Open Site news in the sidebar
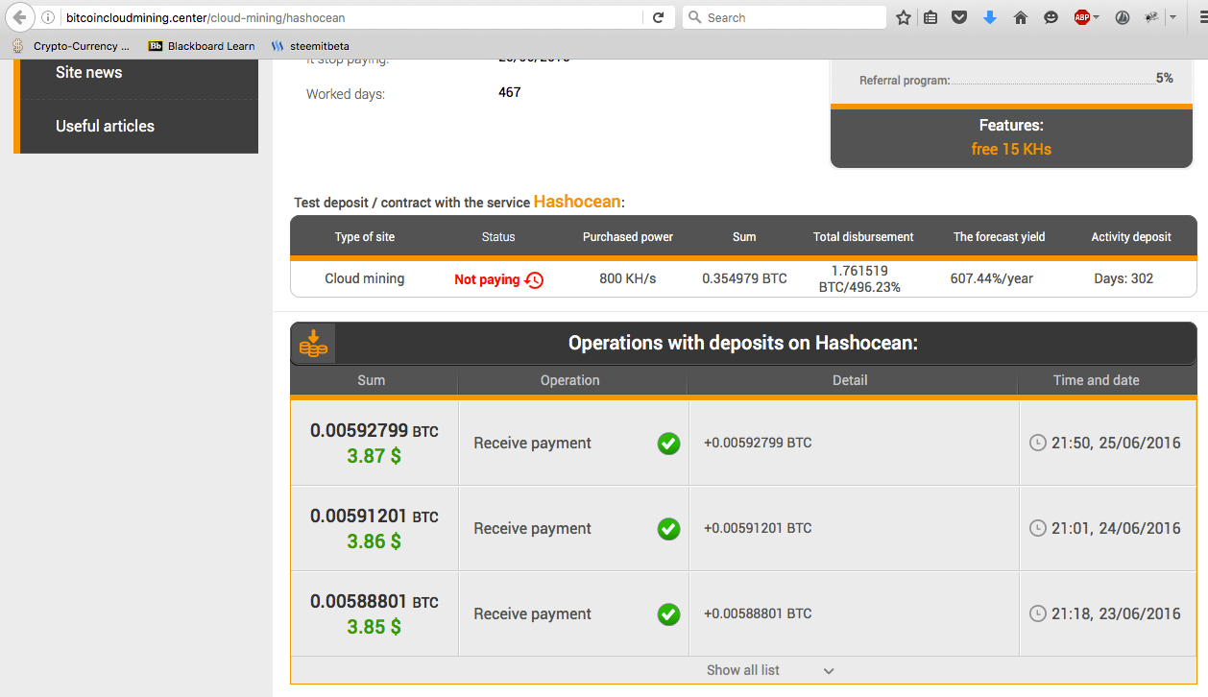The width and height of the screenshot is (1208, 697). point(88,72)
